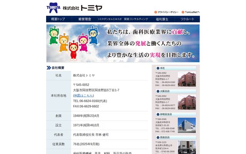Click the 代表者 row label

(x=58, y=135)
